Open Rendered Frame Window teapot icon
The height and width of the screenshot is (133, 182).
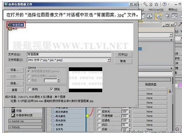click(174, 16)
